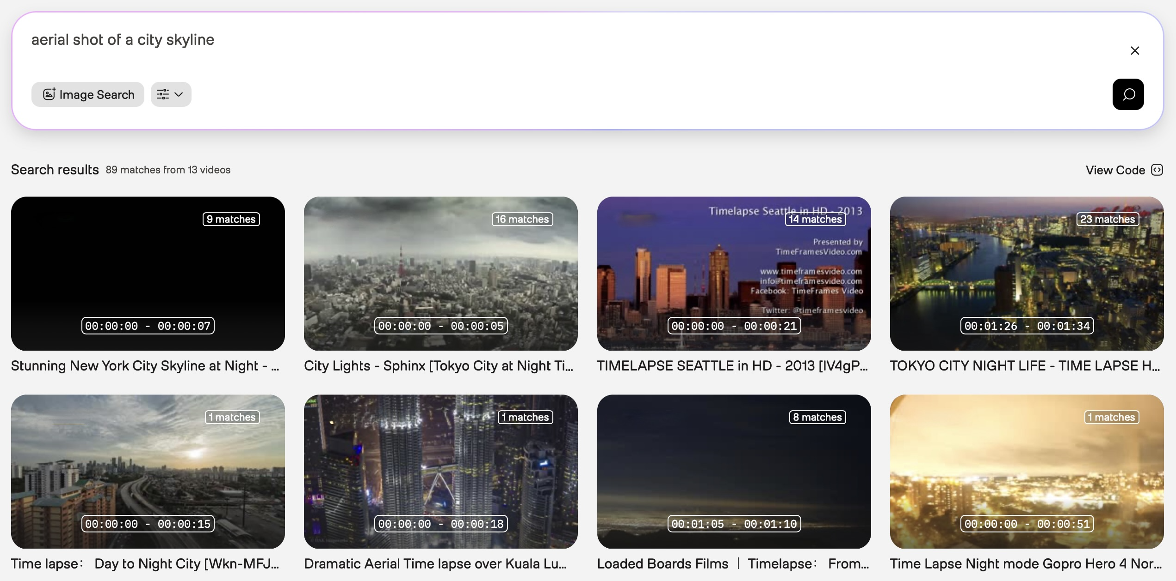Open the Tokyo City Lights Sphinx thumbnail

[440, 273]
